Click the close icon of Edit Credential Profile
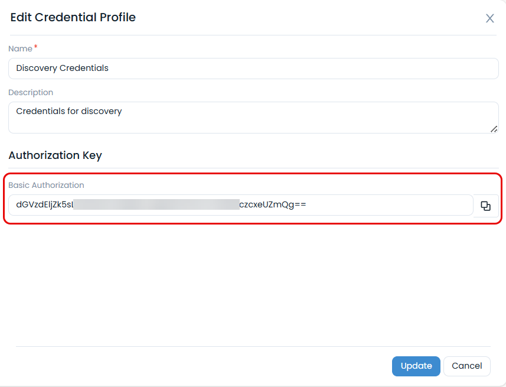 (x=489, y=18)
